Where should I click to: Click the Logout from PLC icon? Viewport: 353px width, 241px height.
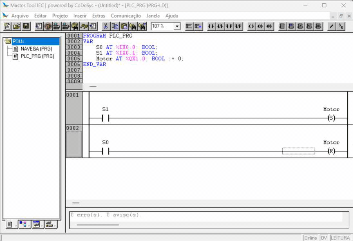[x=66, y=26]
